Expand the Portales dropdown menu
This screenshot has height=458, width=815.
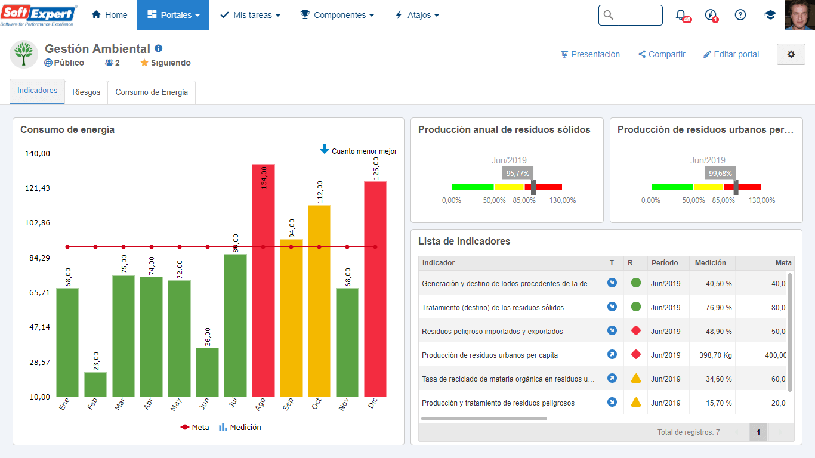pos(172,15)
